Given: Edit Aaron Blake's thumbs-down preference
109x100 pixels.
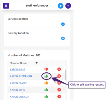Looking at the screenshot, I should [x=46, y=69].
